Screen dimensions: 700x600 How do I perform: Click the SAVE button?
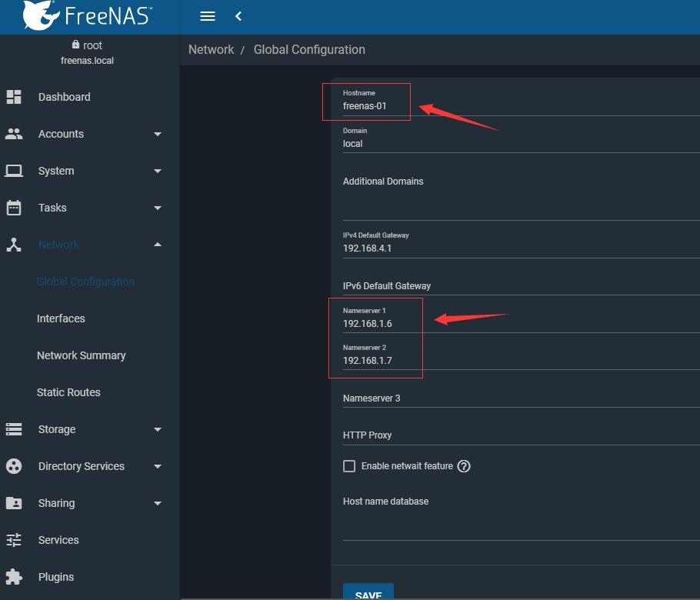[368, 594]
